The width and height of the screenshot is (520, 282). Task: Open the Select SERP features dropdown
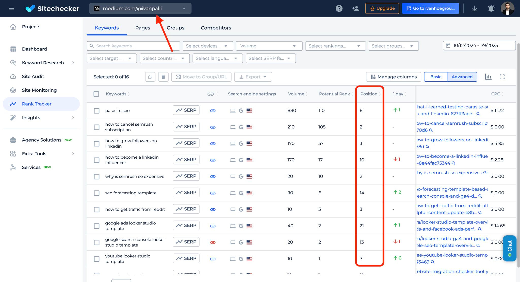pos(271,58)
